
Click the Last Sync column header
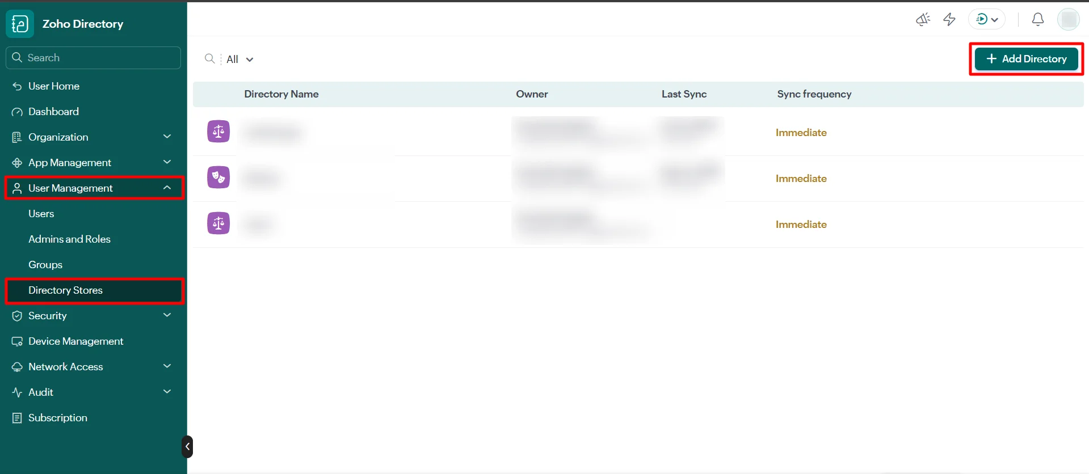[x=684, y=94]
